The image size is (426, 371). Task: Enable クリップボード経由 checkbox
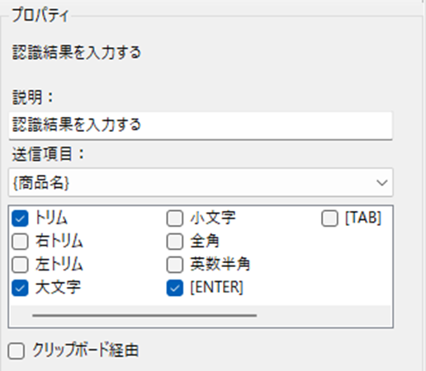(17, 351)
